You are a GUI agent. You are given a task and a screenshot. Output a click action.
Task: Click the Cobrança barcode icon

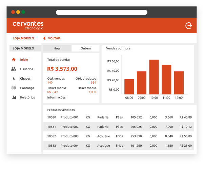[x=14, y=88]
